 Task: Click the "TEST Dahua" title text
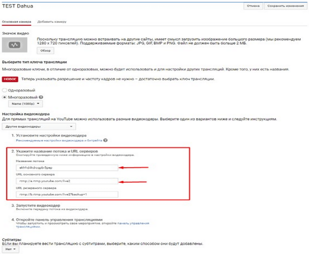pos(17,6)
